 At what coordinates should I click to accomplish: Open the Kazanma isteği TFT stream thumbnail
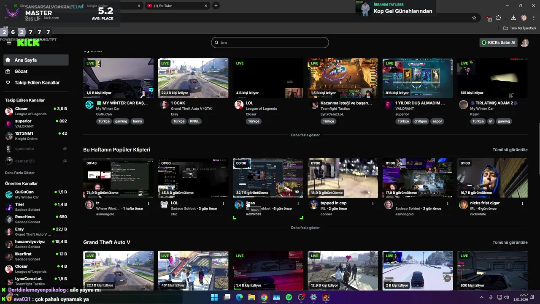[343, 78]
